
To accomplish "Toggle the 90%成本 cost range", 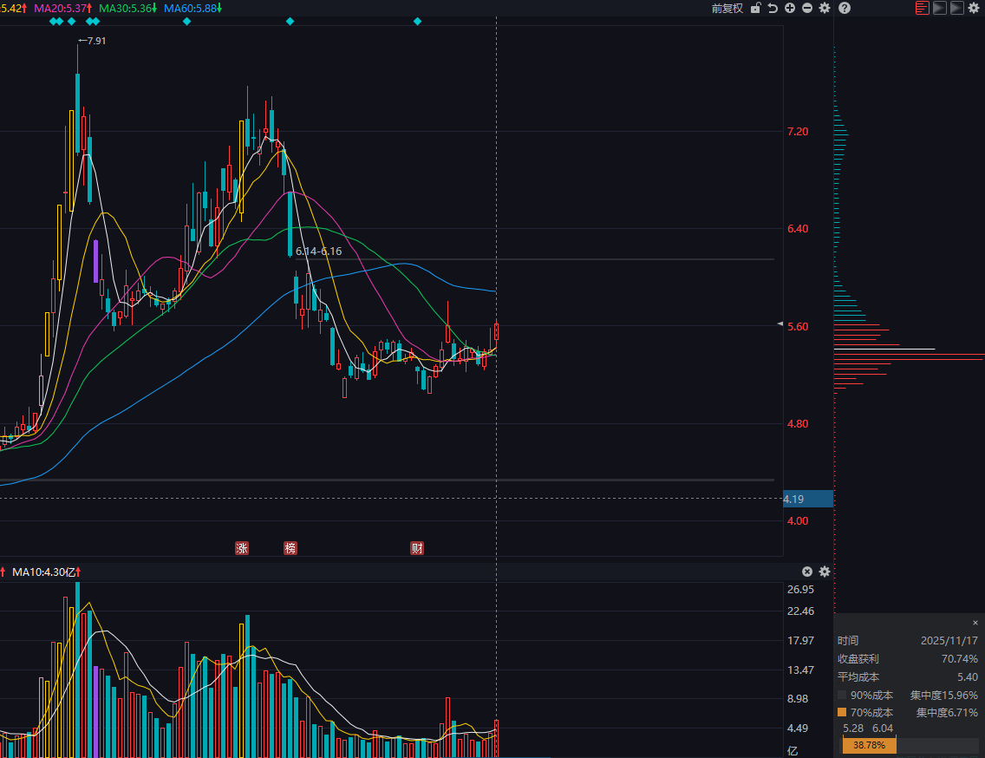I will coord(843,695).
